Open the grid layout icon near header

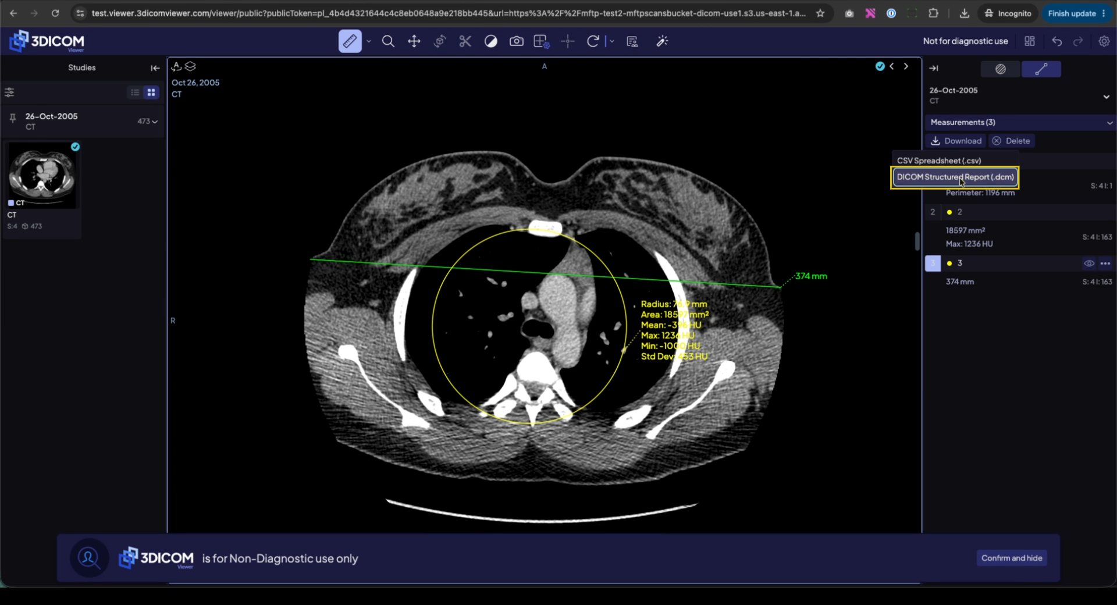coord(1030,41)
